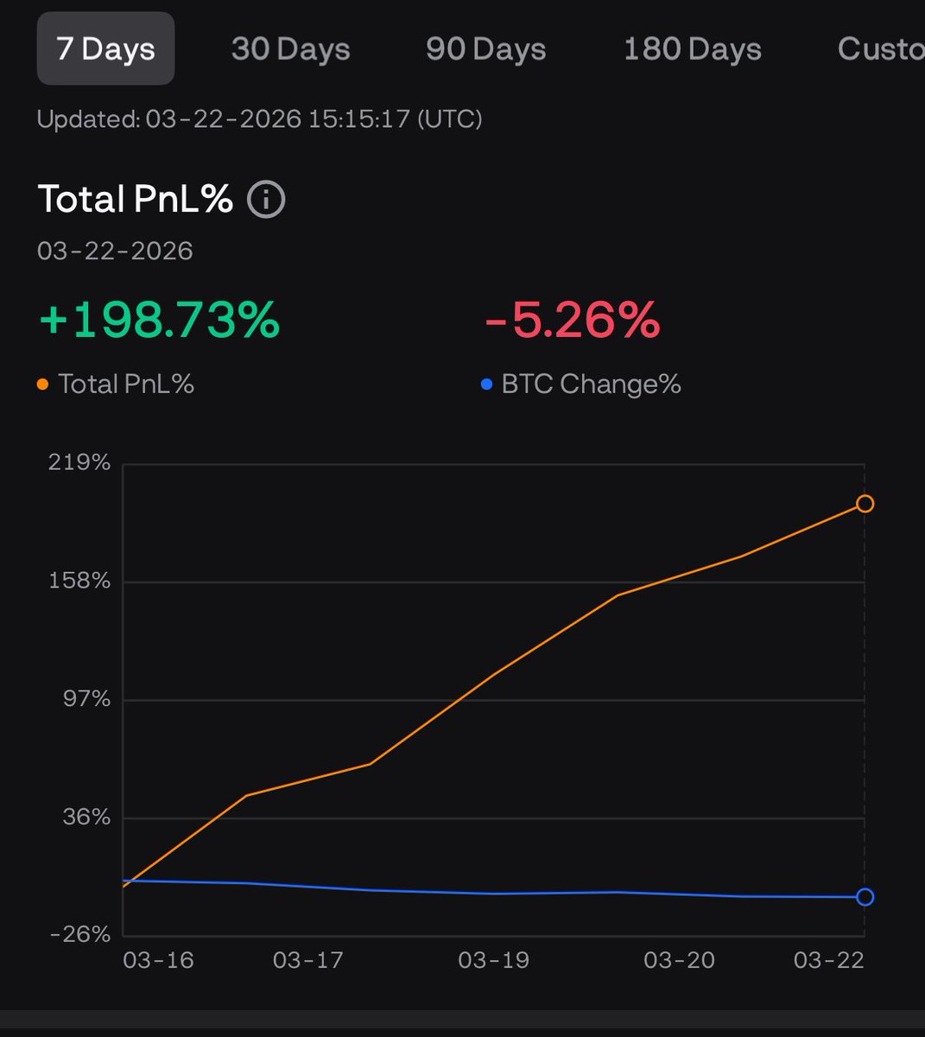The image size is (925, 1037).
Task: Click the orange Total PnL% legend dot
Action: 41,383
